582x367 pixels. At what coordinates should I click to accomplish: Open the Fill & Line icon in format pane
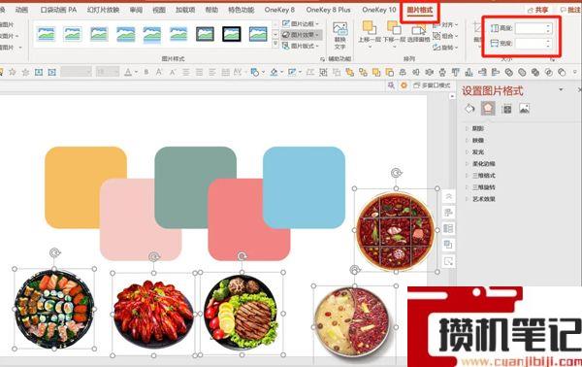point(469,109)
